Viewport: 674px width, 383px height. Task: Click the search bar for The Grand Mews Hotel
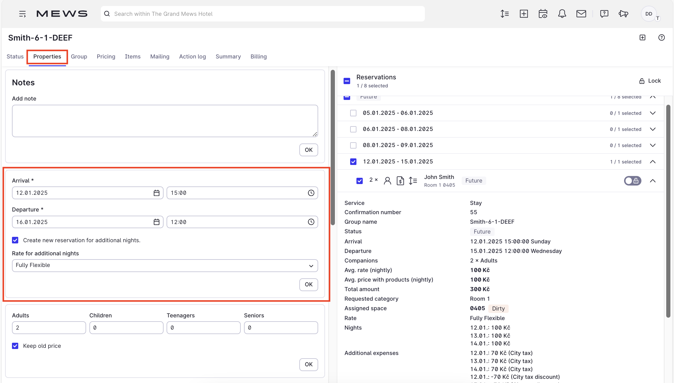[263, 13]
